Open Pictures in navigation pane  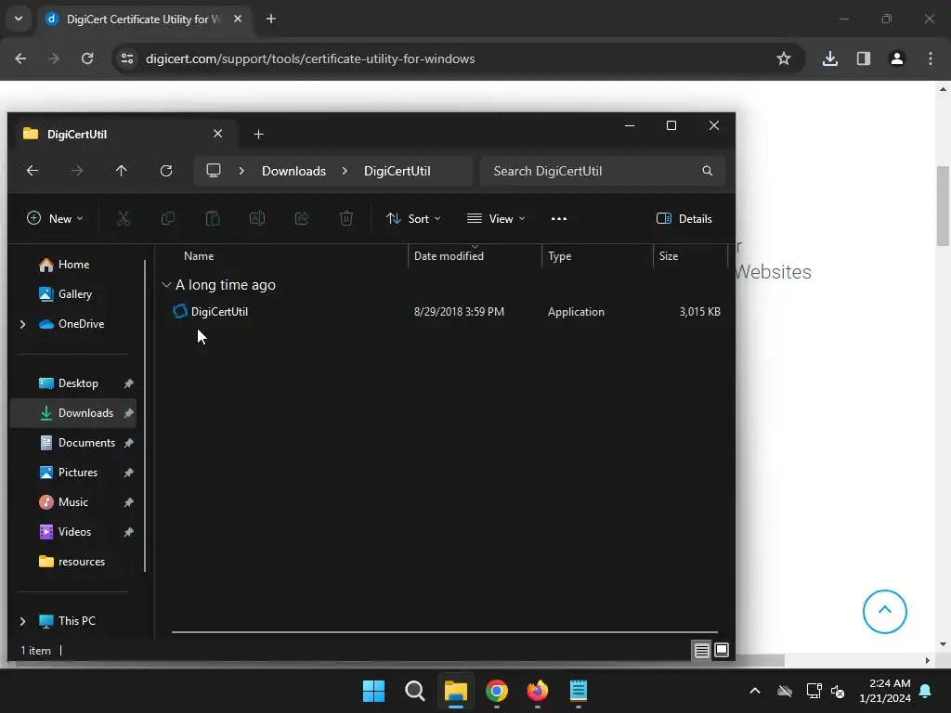click(x=74, y=473)
